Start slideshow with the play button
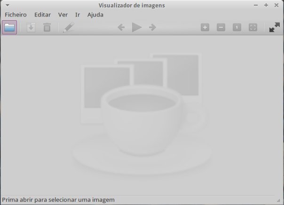This screenshot has height=205, width=284. pyautogui.click(x=137, y=27)
